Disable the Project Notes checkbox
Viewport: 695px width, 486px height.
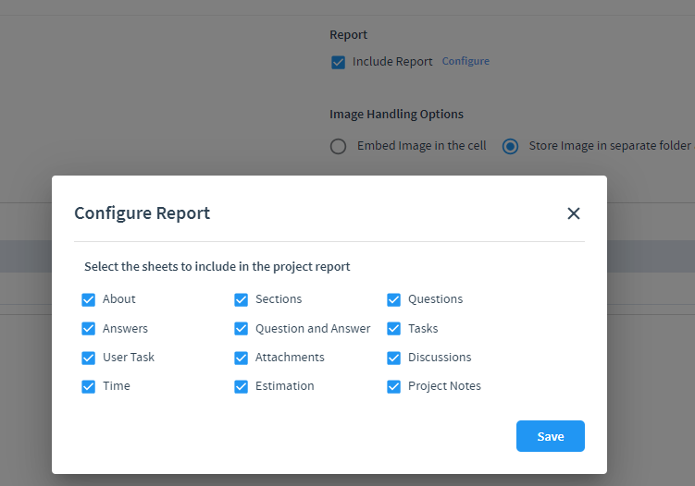(394, 386)
